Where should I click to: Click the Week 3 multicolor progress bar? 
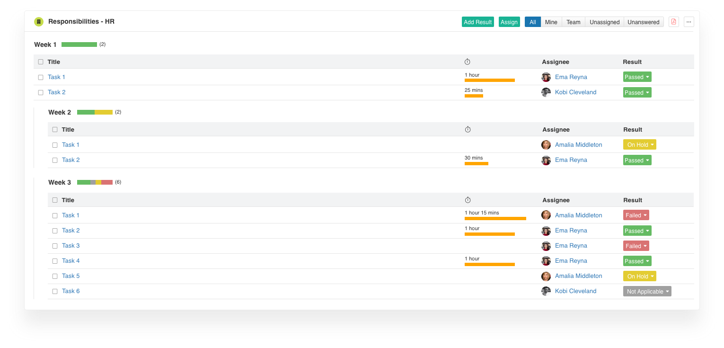point(95,182)
